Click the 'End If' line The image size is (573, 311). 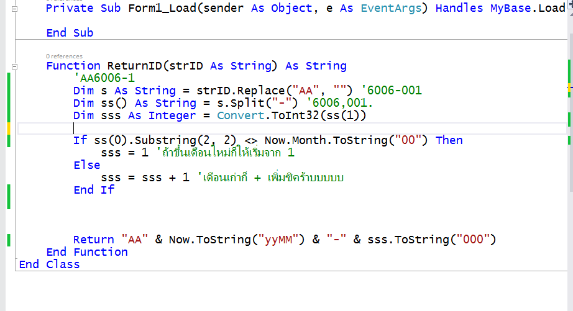tap(94, 190)
